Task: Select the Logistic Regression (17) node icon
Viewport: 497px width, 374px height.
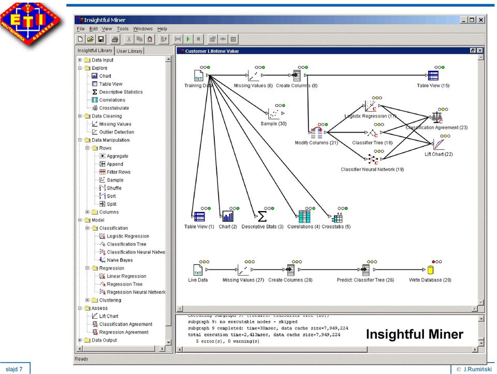Action: click(x=371, y=106)
